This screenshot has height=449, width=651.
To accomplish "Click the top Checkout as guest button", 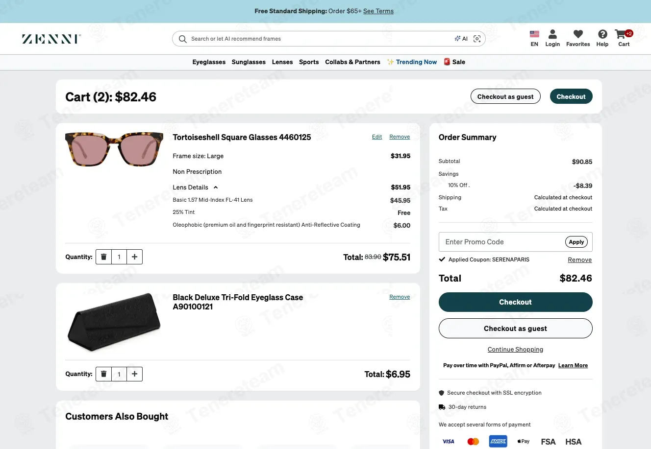I will tap(505, 96).
